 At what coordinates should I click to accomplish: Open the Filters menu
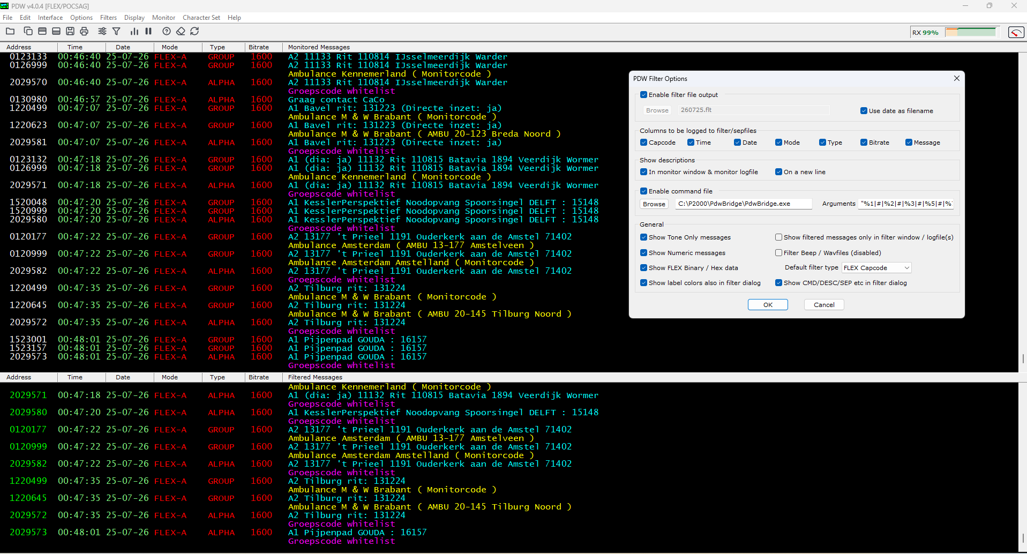point(108,18)
